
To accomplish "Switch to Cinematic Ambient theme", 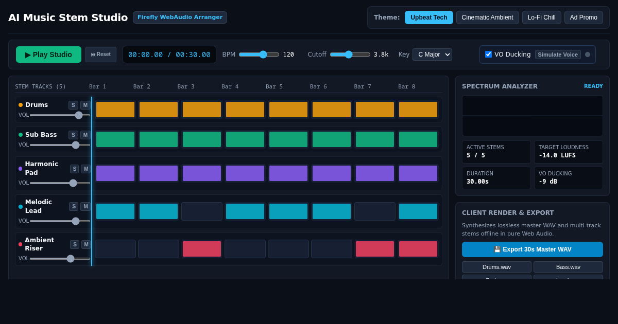I will (x=487, y=17).
